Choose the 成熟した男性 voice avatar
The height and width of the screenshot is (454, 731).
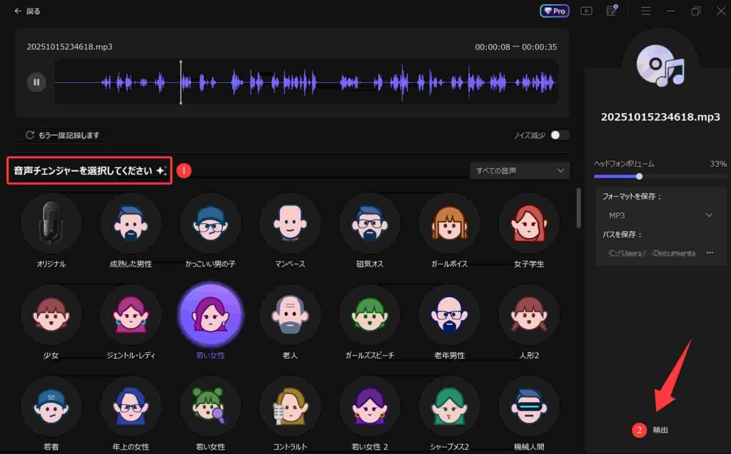click(x=130, y=223)
